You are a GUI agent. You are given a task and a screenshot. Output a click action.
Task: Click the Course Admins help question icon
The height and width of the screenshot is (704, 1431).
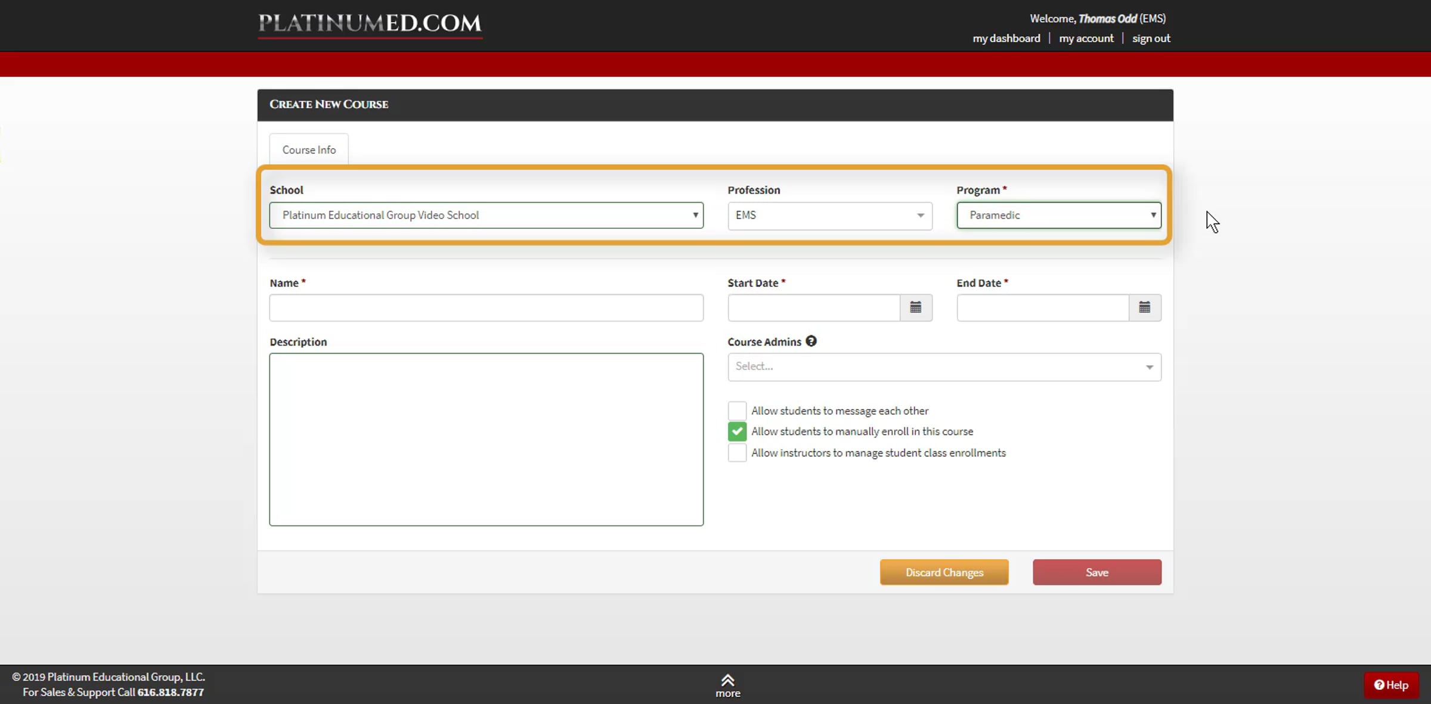pyautogui.click(x=811, y=341)
